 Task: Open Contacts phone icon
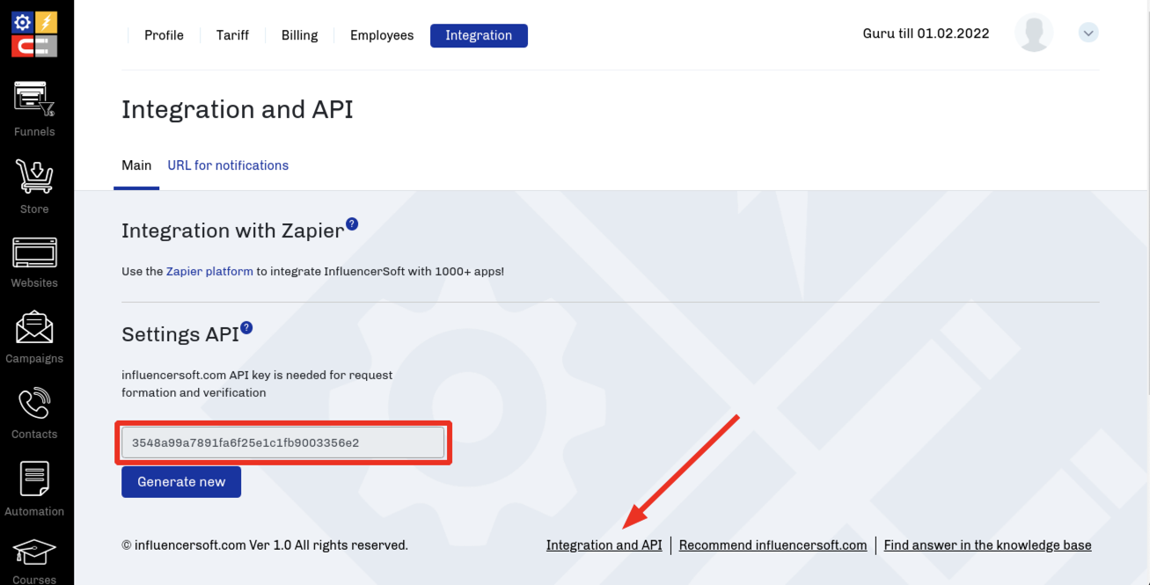(34, 405)
